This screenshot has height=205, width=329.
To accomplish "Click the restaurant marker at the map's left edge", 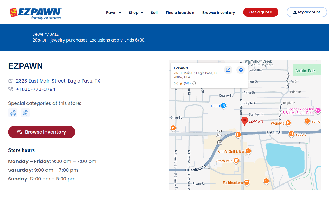I will [173, 128].
